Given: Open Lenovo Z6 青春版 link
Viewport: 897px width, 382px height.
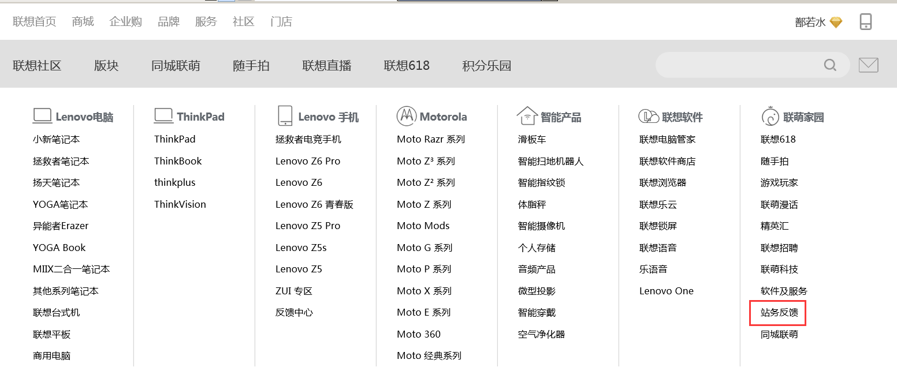Looking at the screenshot, I should [314, 204].
